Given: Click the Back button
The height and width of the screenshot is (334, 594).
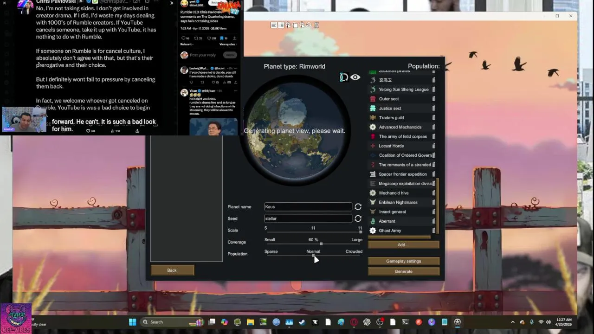Looking at the screenshot, I should pyautogui.click(x=172, y=270).
